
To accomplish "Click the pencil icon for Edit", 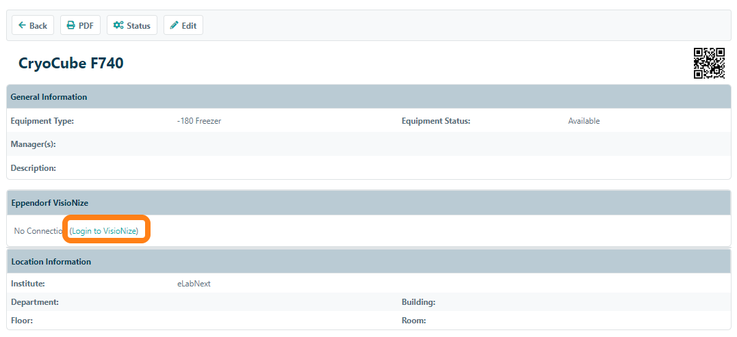I will click(x=174, y=25).
